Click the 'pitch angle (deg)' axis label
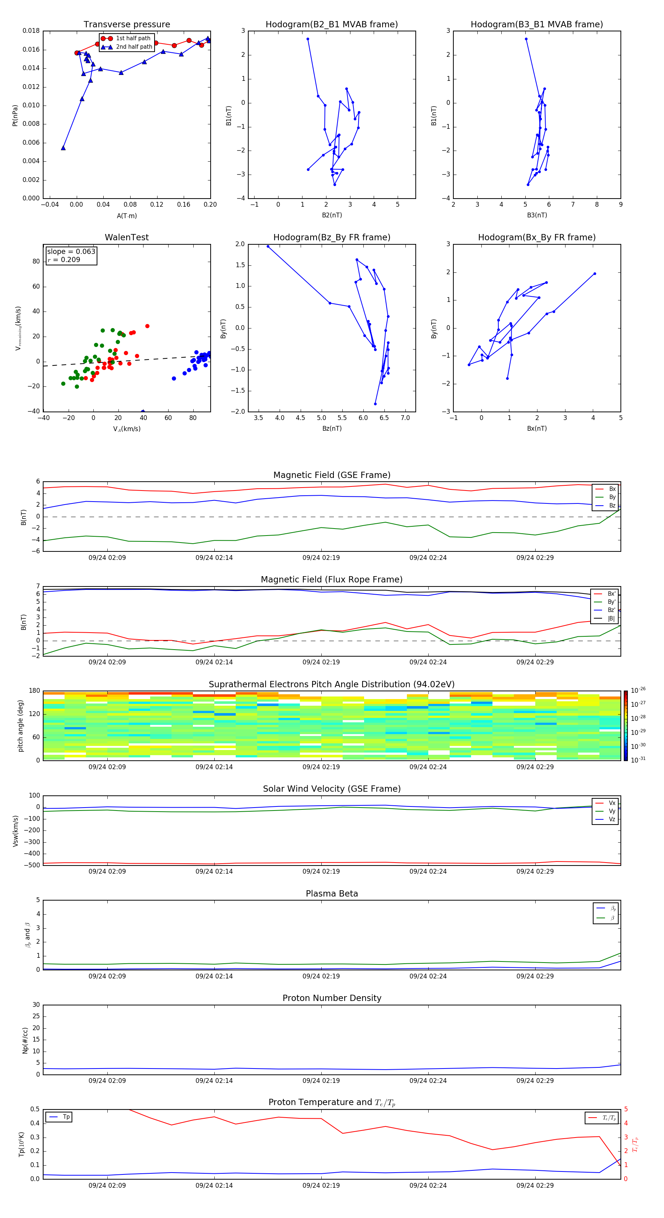Viewport: 664px width, 1218px height. (x=20, y=726)
